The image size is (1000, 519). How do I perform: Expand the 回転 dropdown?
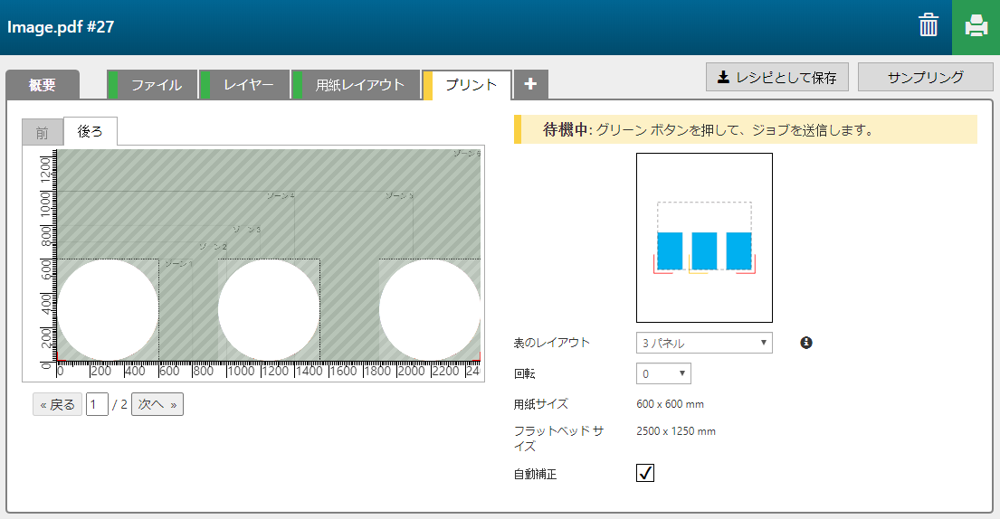pyautogui.click(x=663, y=373)
